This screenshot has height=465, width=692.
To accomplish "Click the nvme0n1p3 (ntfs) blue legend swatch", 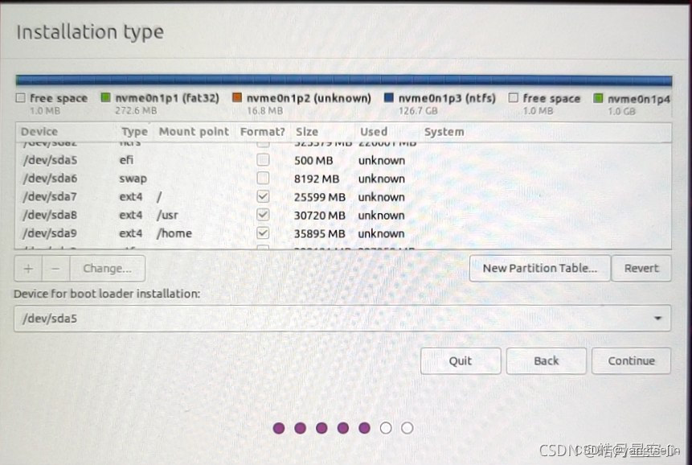I will (x=389, y=97).
